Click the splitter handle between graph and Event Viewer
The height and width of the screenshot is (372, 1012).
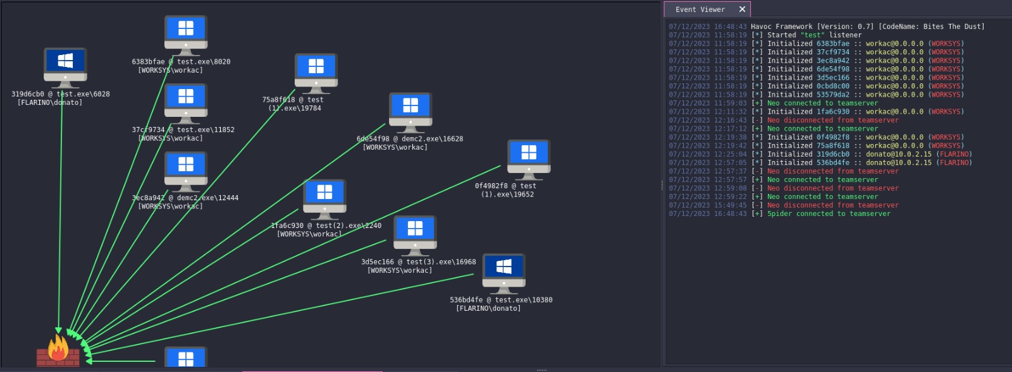click(662, 185)
